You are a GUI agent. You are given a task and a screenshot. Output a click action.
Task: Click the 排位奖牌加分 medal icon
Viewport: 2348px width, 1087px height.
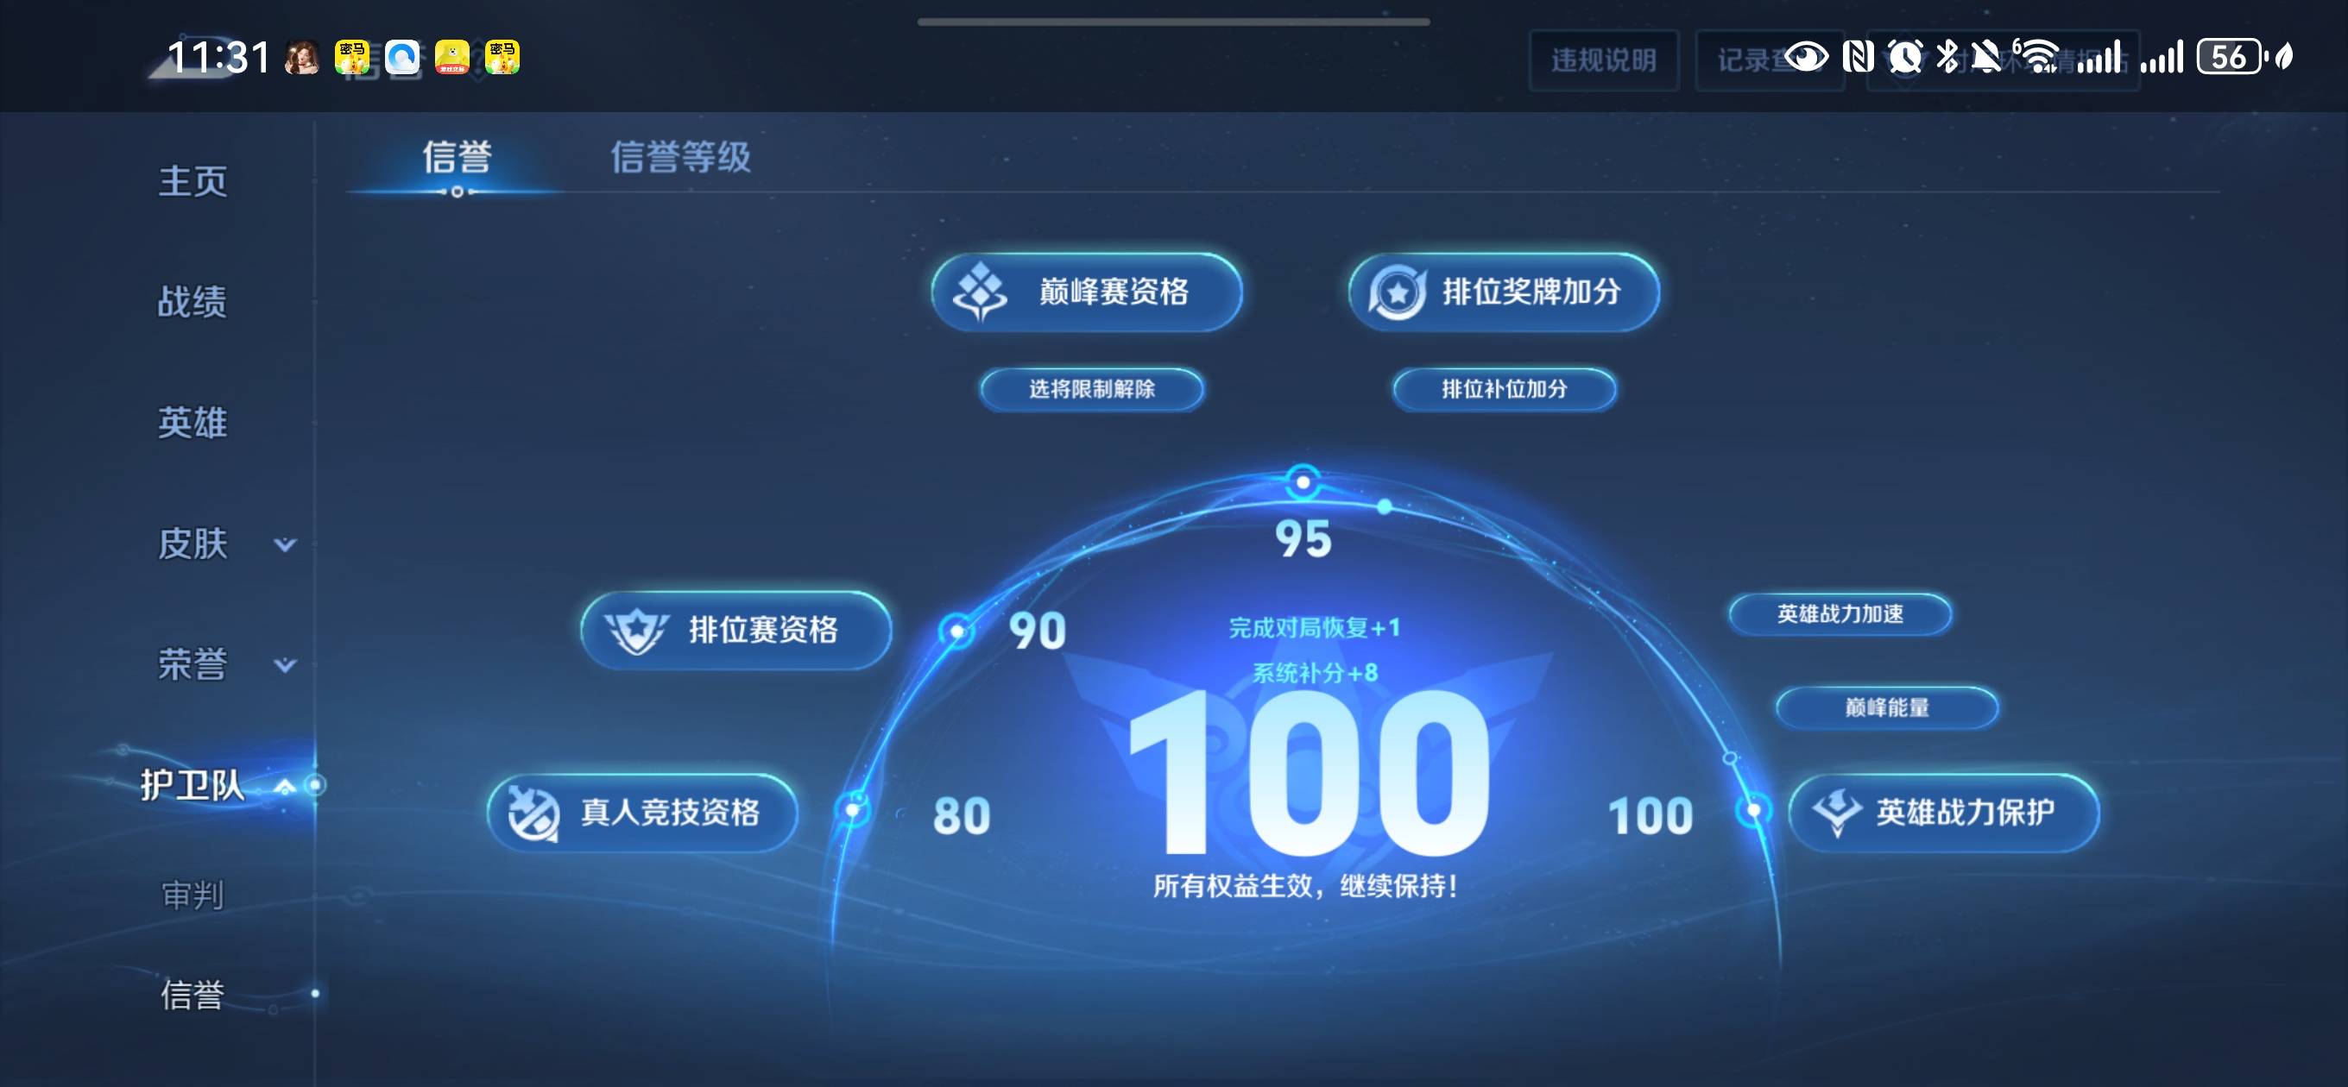[x=1397, y=292]
